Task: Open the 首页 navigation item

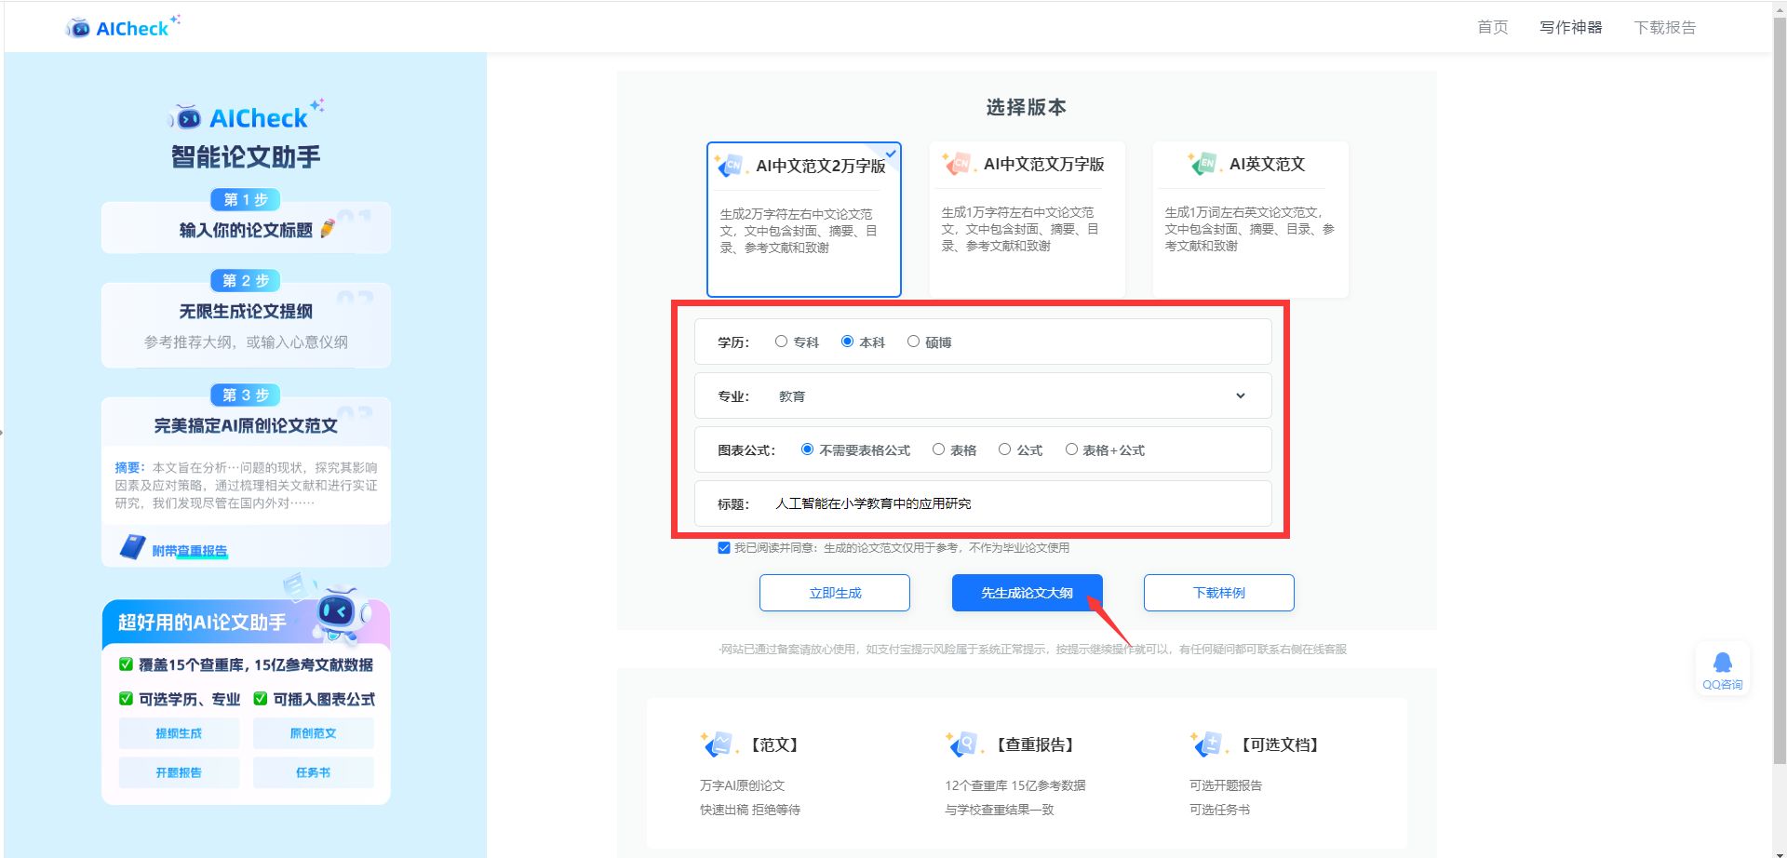Action: click(1492, 28)
